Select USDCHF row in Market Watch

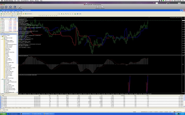9,24
